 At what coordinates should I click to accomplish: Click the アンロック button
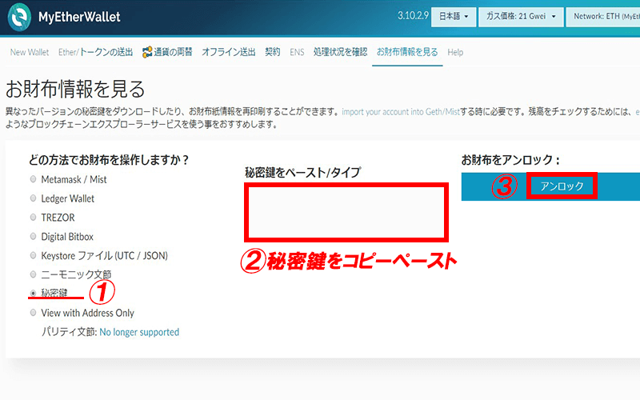pos(562,186)
